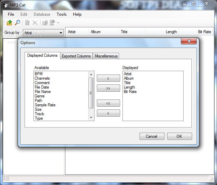The image size is (217, 185).
Task: Click the single left arrow remove button
Action: pos(108,113)
